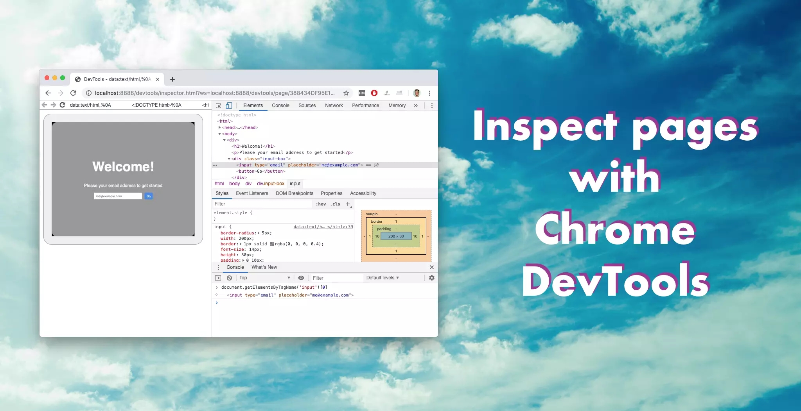
Task: Collapse the body element node
Action: pos(220,134)
